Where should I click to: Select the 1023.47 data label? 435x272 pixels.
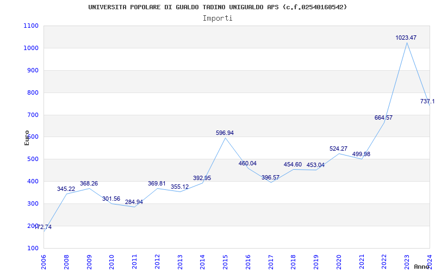[406, 38]
